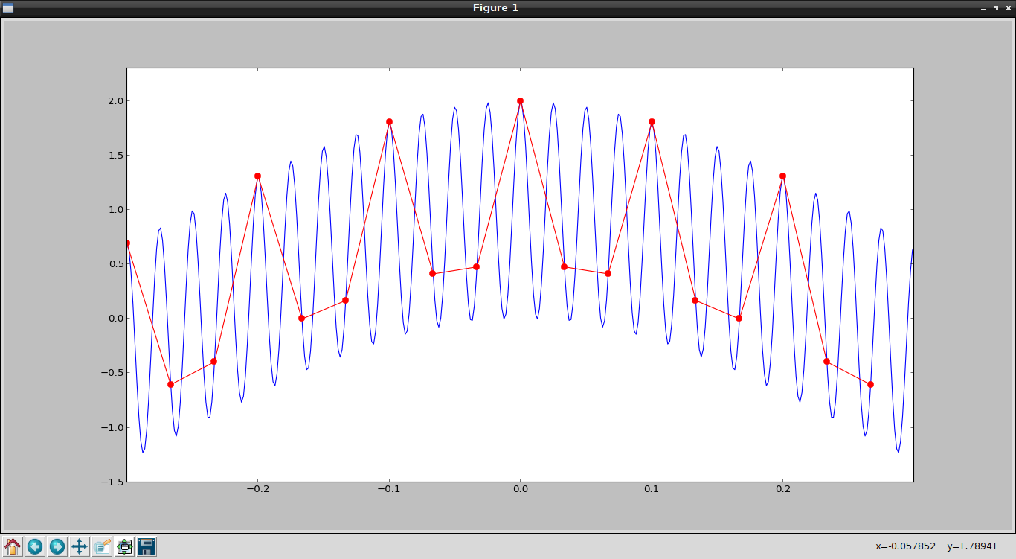
Task: Click the x/y cursor coordinate readout
Action: (x=936, y=546)
